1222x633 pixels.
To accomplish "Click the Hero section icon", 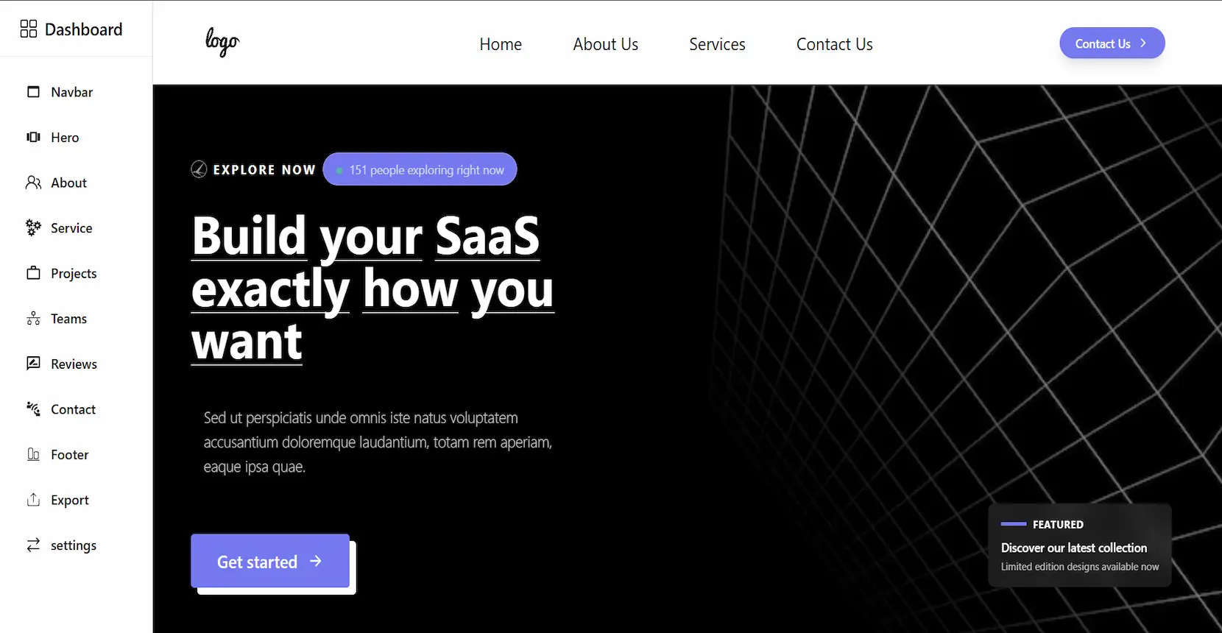I will point(33,138).
